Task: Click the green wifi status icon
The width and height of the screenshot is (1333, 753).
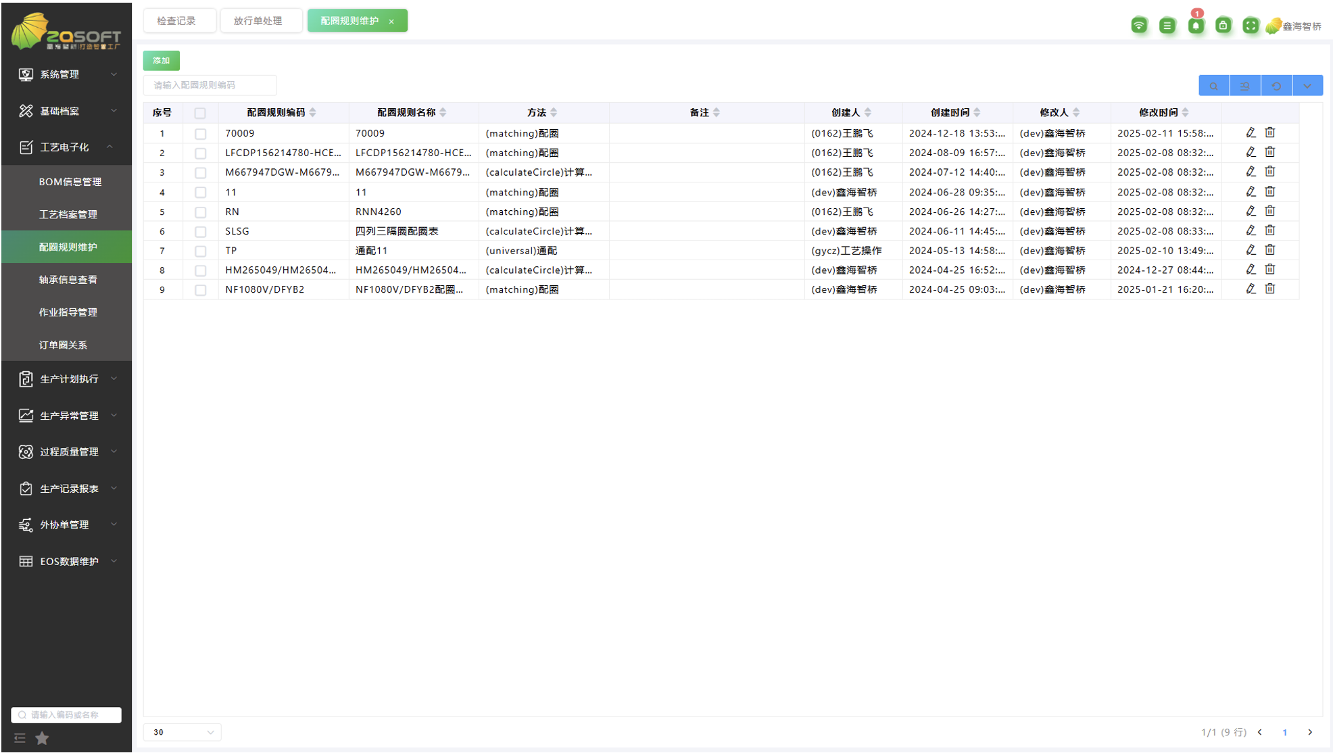Action: (x=1139, y=26)
